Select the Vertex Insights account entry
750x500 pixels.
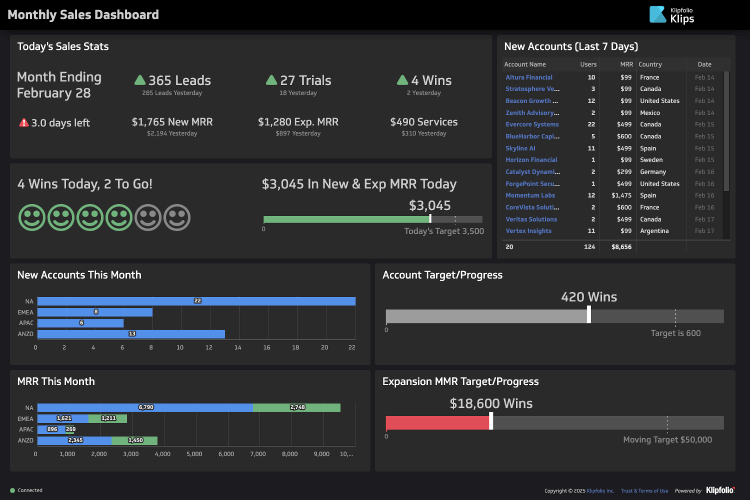pyautogui.click(x=529, y=231)
